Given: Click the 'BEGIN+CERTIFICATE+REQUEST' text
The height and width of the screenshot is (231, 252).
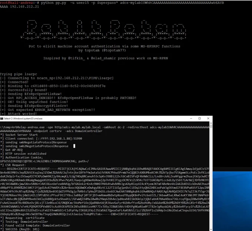Looking at the screenshot, I should pos(29,169).
